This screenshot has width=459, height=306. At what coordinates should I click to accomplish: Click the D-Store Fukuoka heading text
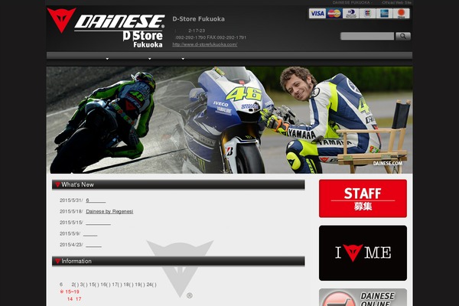point(198,19)
